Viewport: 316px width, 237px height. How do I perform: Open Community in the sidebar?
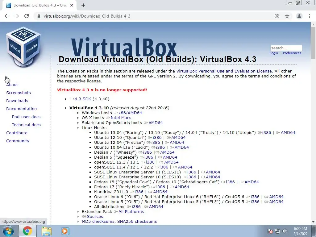(18, 141)
